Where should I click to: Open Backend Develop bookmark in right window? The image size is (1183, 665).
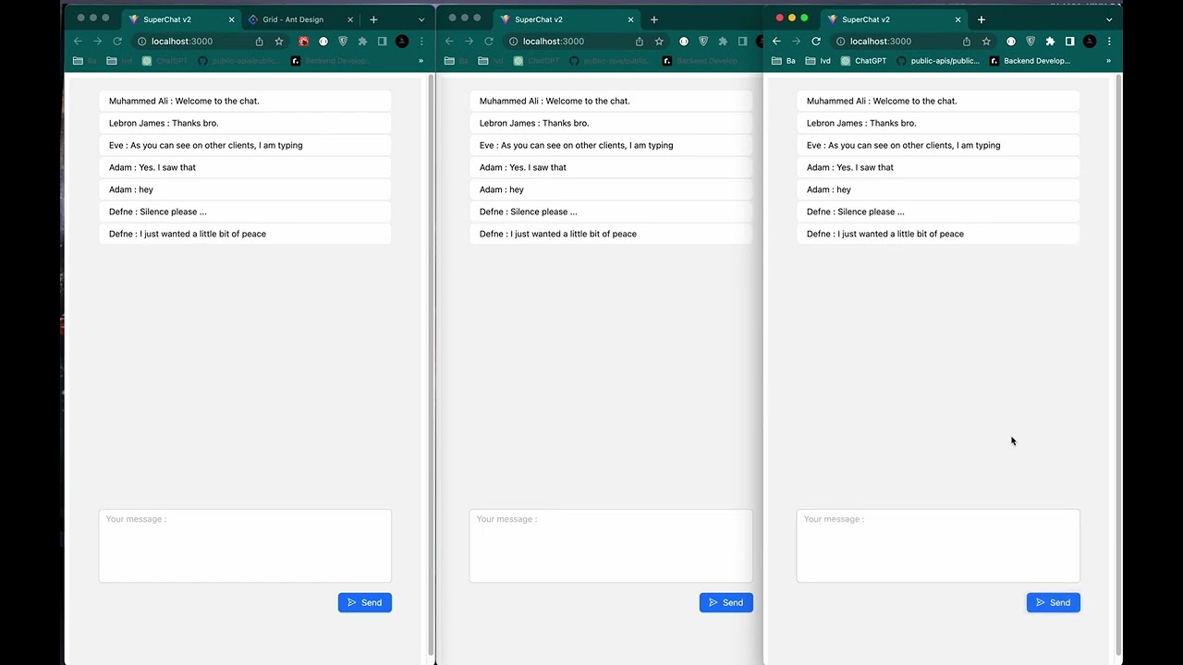[x=1030, y=61]
